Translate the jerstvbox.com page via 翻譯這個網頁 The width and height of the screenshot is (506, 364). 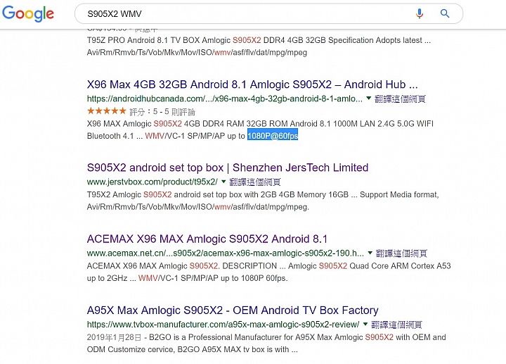pyautogui.click(x=255, y=182)
